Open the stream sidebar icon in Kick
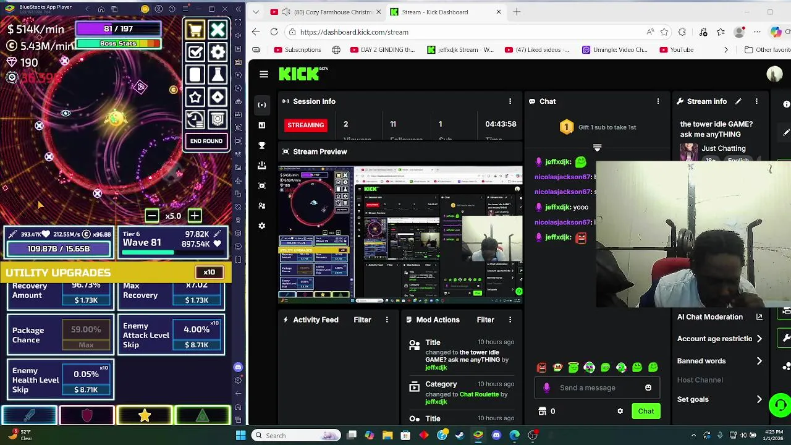791x445 pixels. pyautogui.click(x=262, y=105)
